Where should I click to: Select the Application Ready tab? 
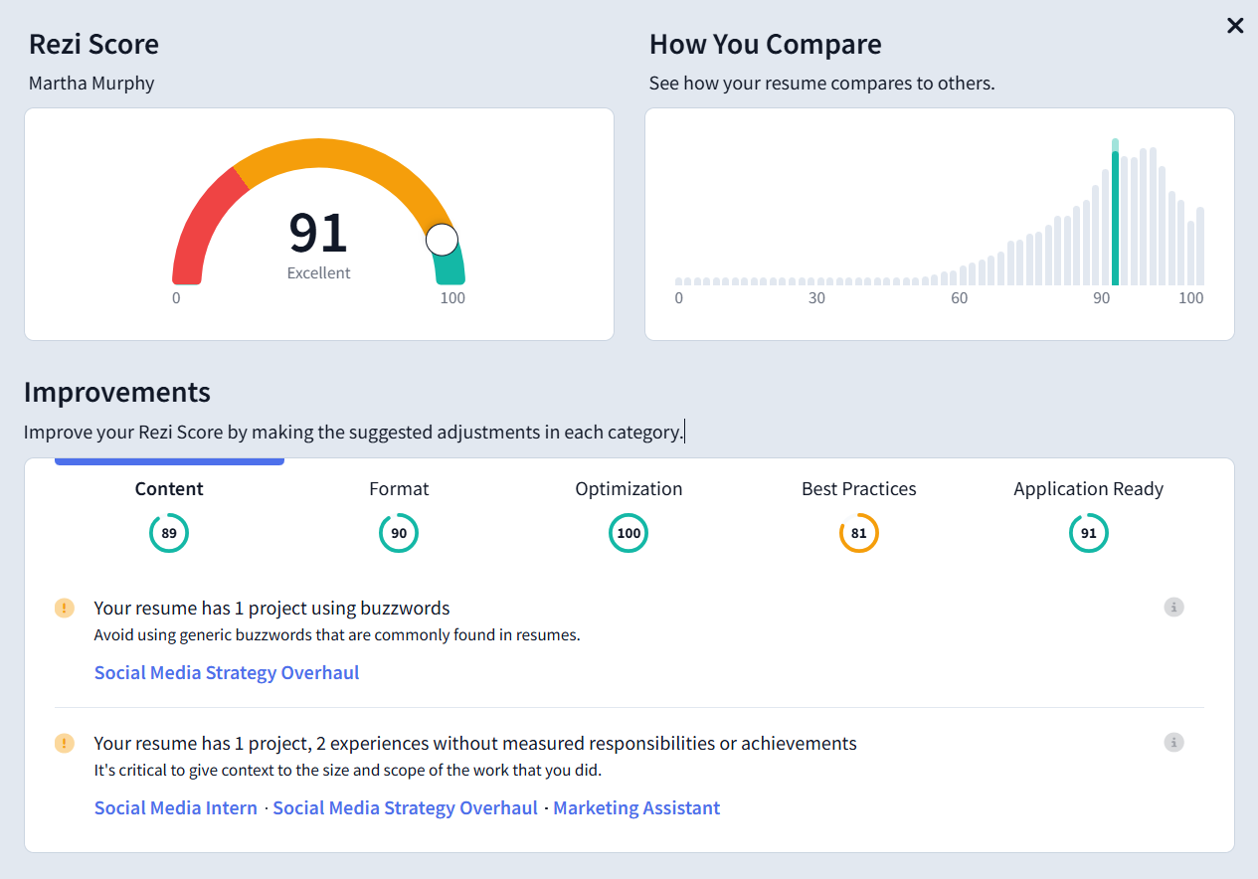click(x=1088, y=489)
